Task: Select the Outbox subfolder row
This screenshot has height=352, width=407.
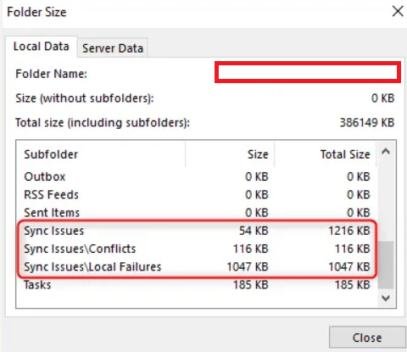Action: tap(197, 176)
